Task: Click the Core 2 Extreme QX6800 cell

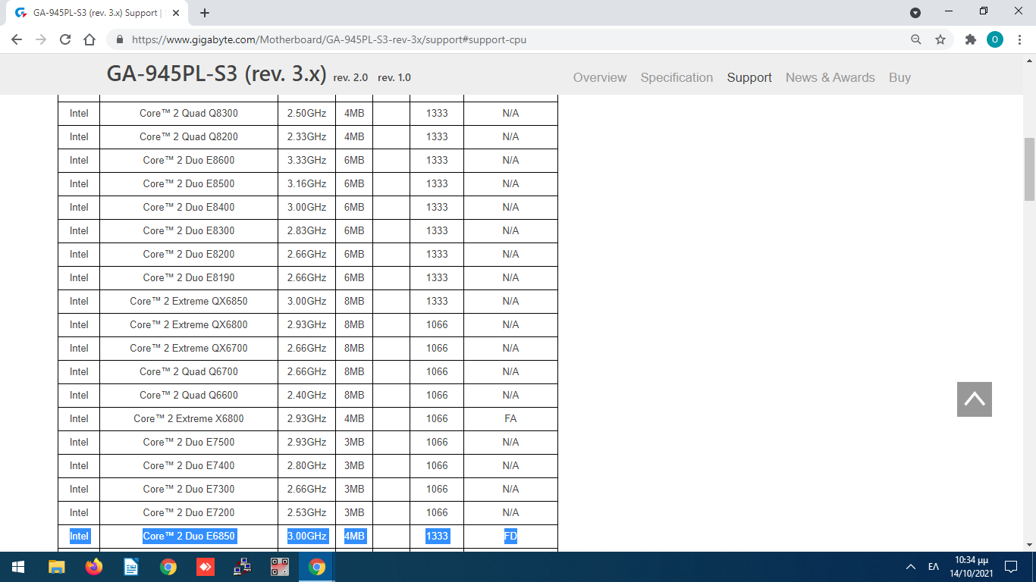Action: point(189,325)
